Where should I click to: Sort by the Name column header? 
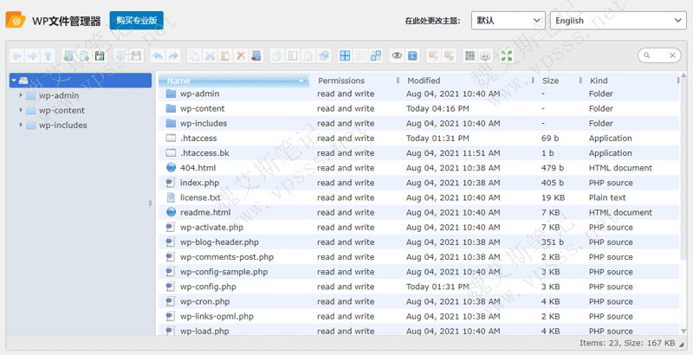pos(234,81)
